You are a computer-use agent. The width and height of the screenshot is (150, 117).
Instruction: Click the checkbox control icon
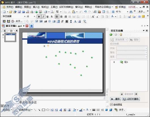pos(37,21)
